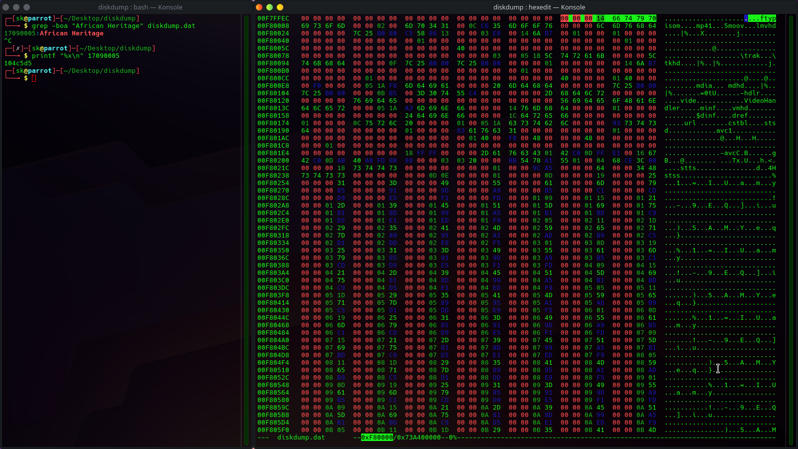Click the hexedit offset 00F80008
This screenshot has height=449, width=798.
tap(273, 26)
